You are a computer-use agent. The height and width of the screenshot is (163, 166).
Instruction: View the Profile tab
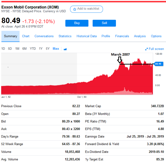(x=106, y=36)
